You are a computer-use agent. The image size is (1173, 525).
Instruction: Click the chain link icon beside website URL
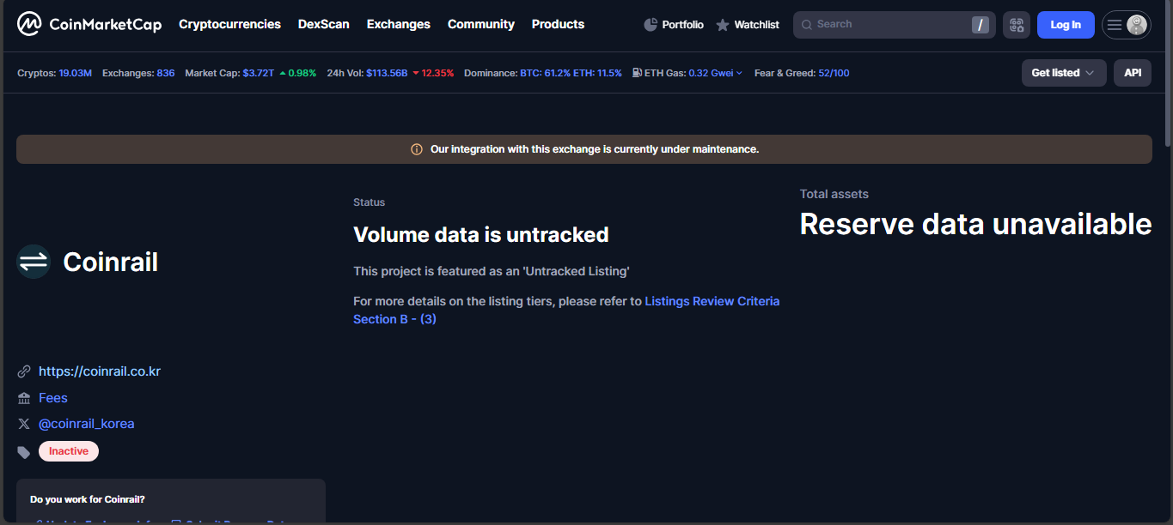(x=24, y=372)
